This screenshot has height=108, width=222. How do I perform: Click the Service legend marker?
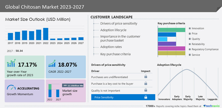190,55
